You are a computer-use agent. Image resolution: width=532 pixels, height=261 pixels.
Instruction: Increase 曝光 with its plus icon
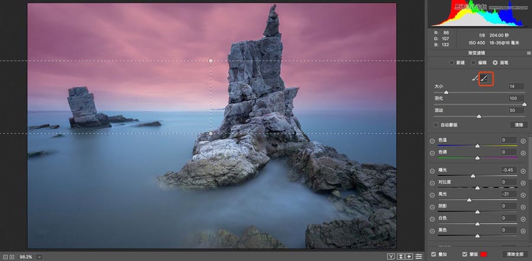coord(523,171)
